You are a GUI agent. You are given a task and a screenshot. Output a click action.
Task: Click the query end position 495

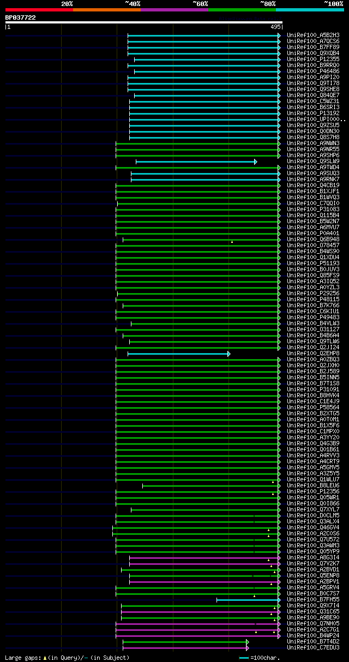point(275,27)
